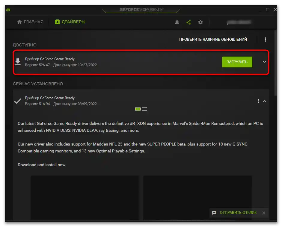Click the ЗАГРУЗИТЬ download button
The width and height of the screenshot is (282, 227).
click(237, 62)
